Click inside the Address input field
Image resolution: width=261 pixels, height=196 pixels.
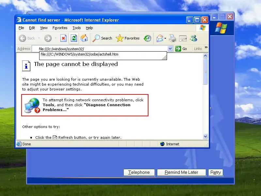point(100,49)
